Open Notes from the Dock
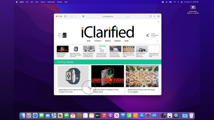Image resolution: width=214 pixels, height=120 pixels. (92, 116)
